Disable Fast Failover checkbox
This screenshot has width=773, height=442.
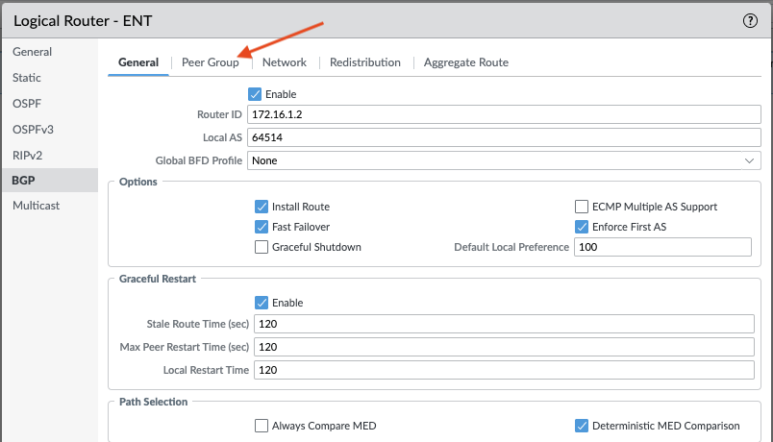click(262, 227)
